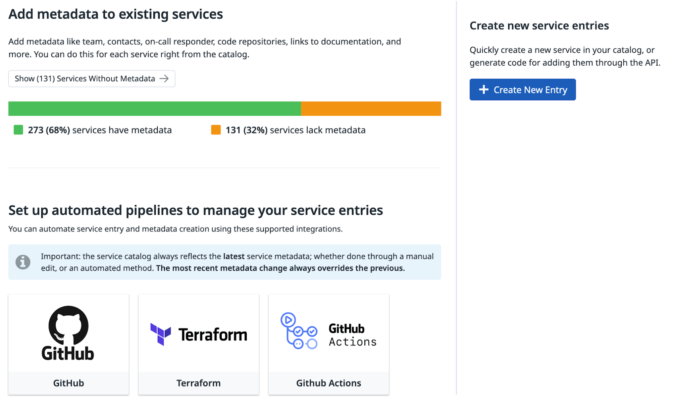Viewport: 673px width, 402px height.
Task: Click the plus icon inside Create New Entry
Action: [483, 89]
